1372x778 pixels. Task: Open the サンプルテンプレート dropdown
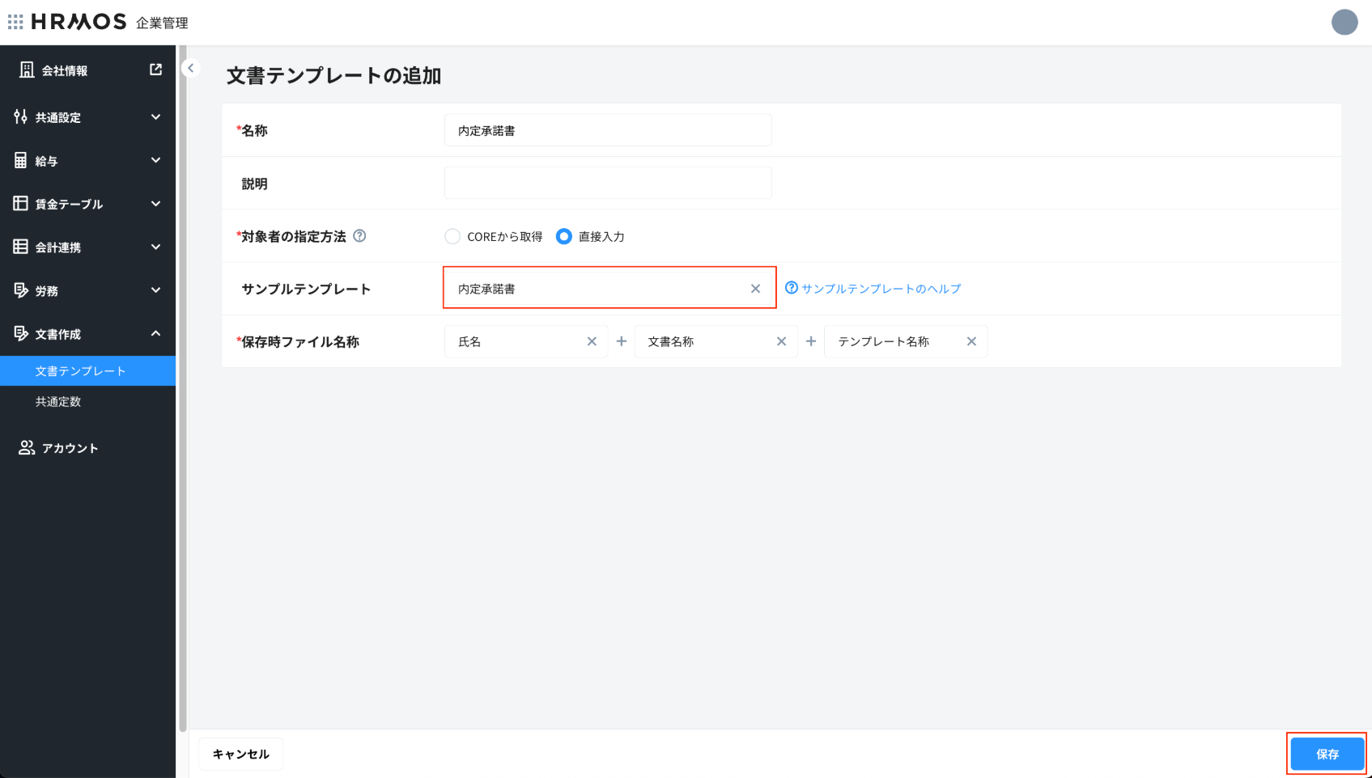point(599,289)
